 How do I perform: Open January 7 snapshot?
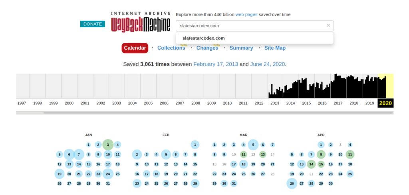[79, 155]
